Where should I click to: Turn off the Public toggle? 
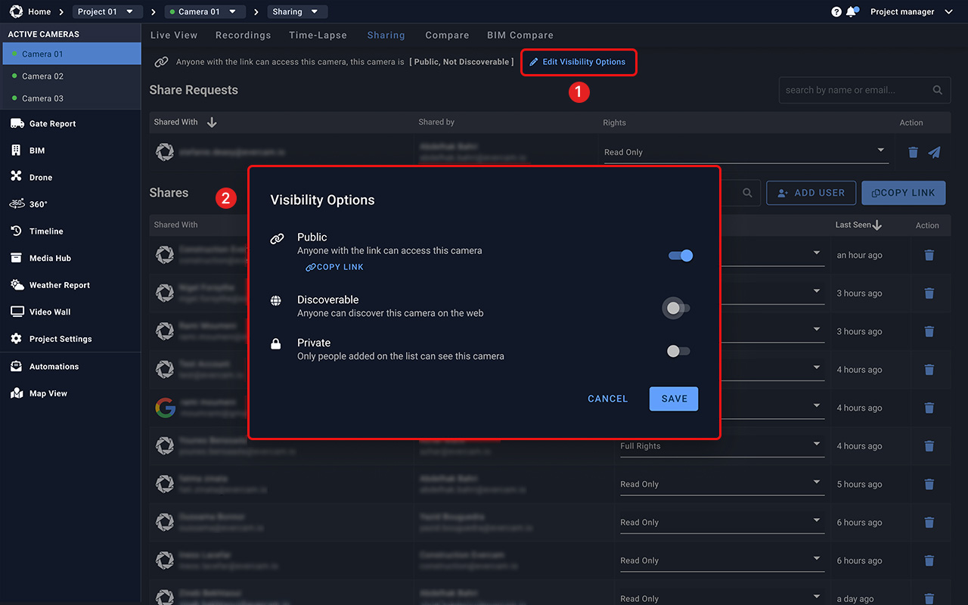681,256
